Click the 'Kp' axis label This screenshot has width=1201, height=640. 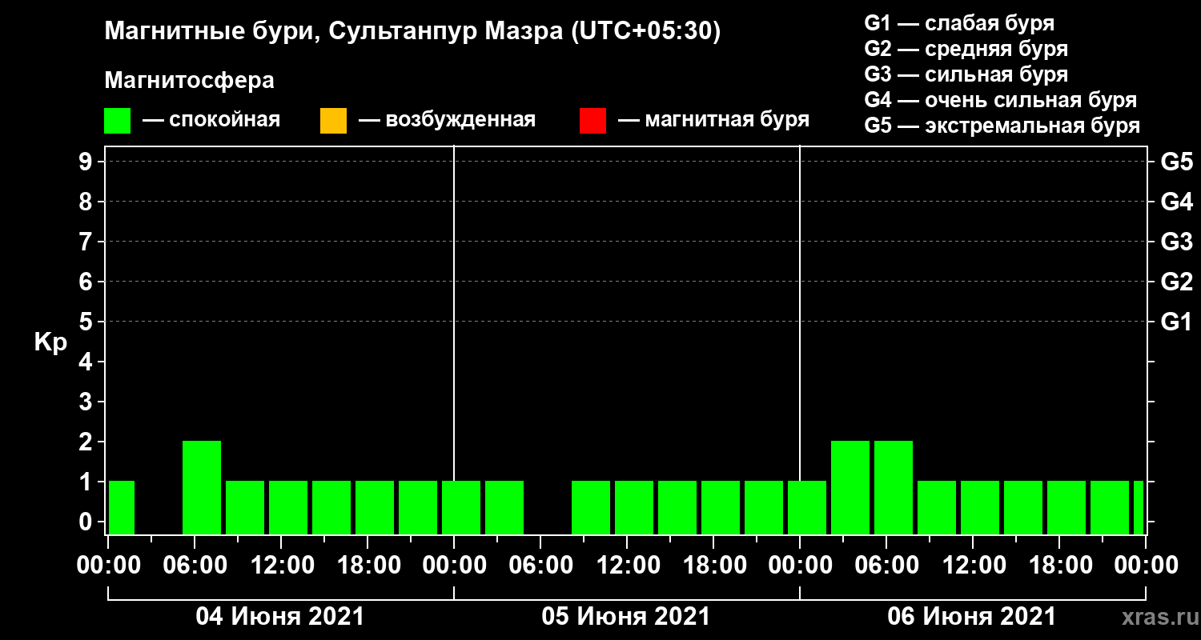tap(50, 342)
